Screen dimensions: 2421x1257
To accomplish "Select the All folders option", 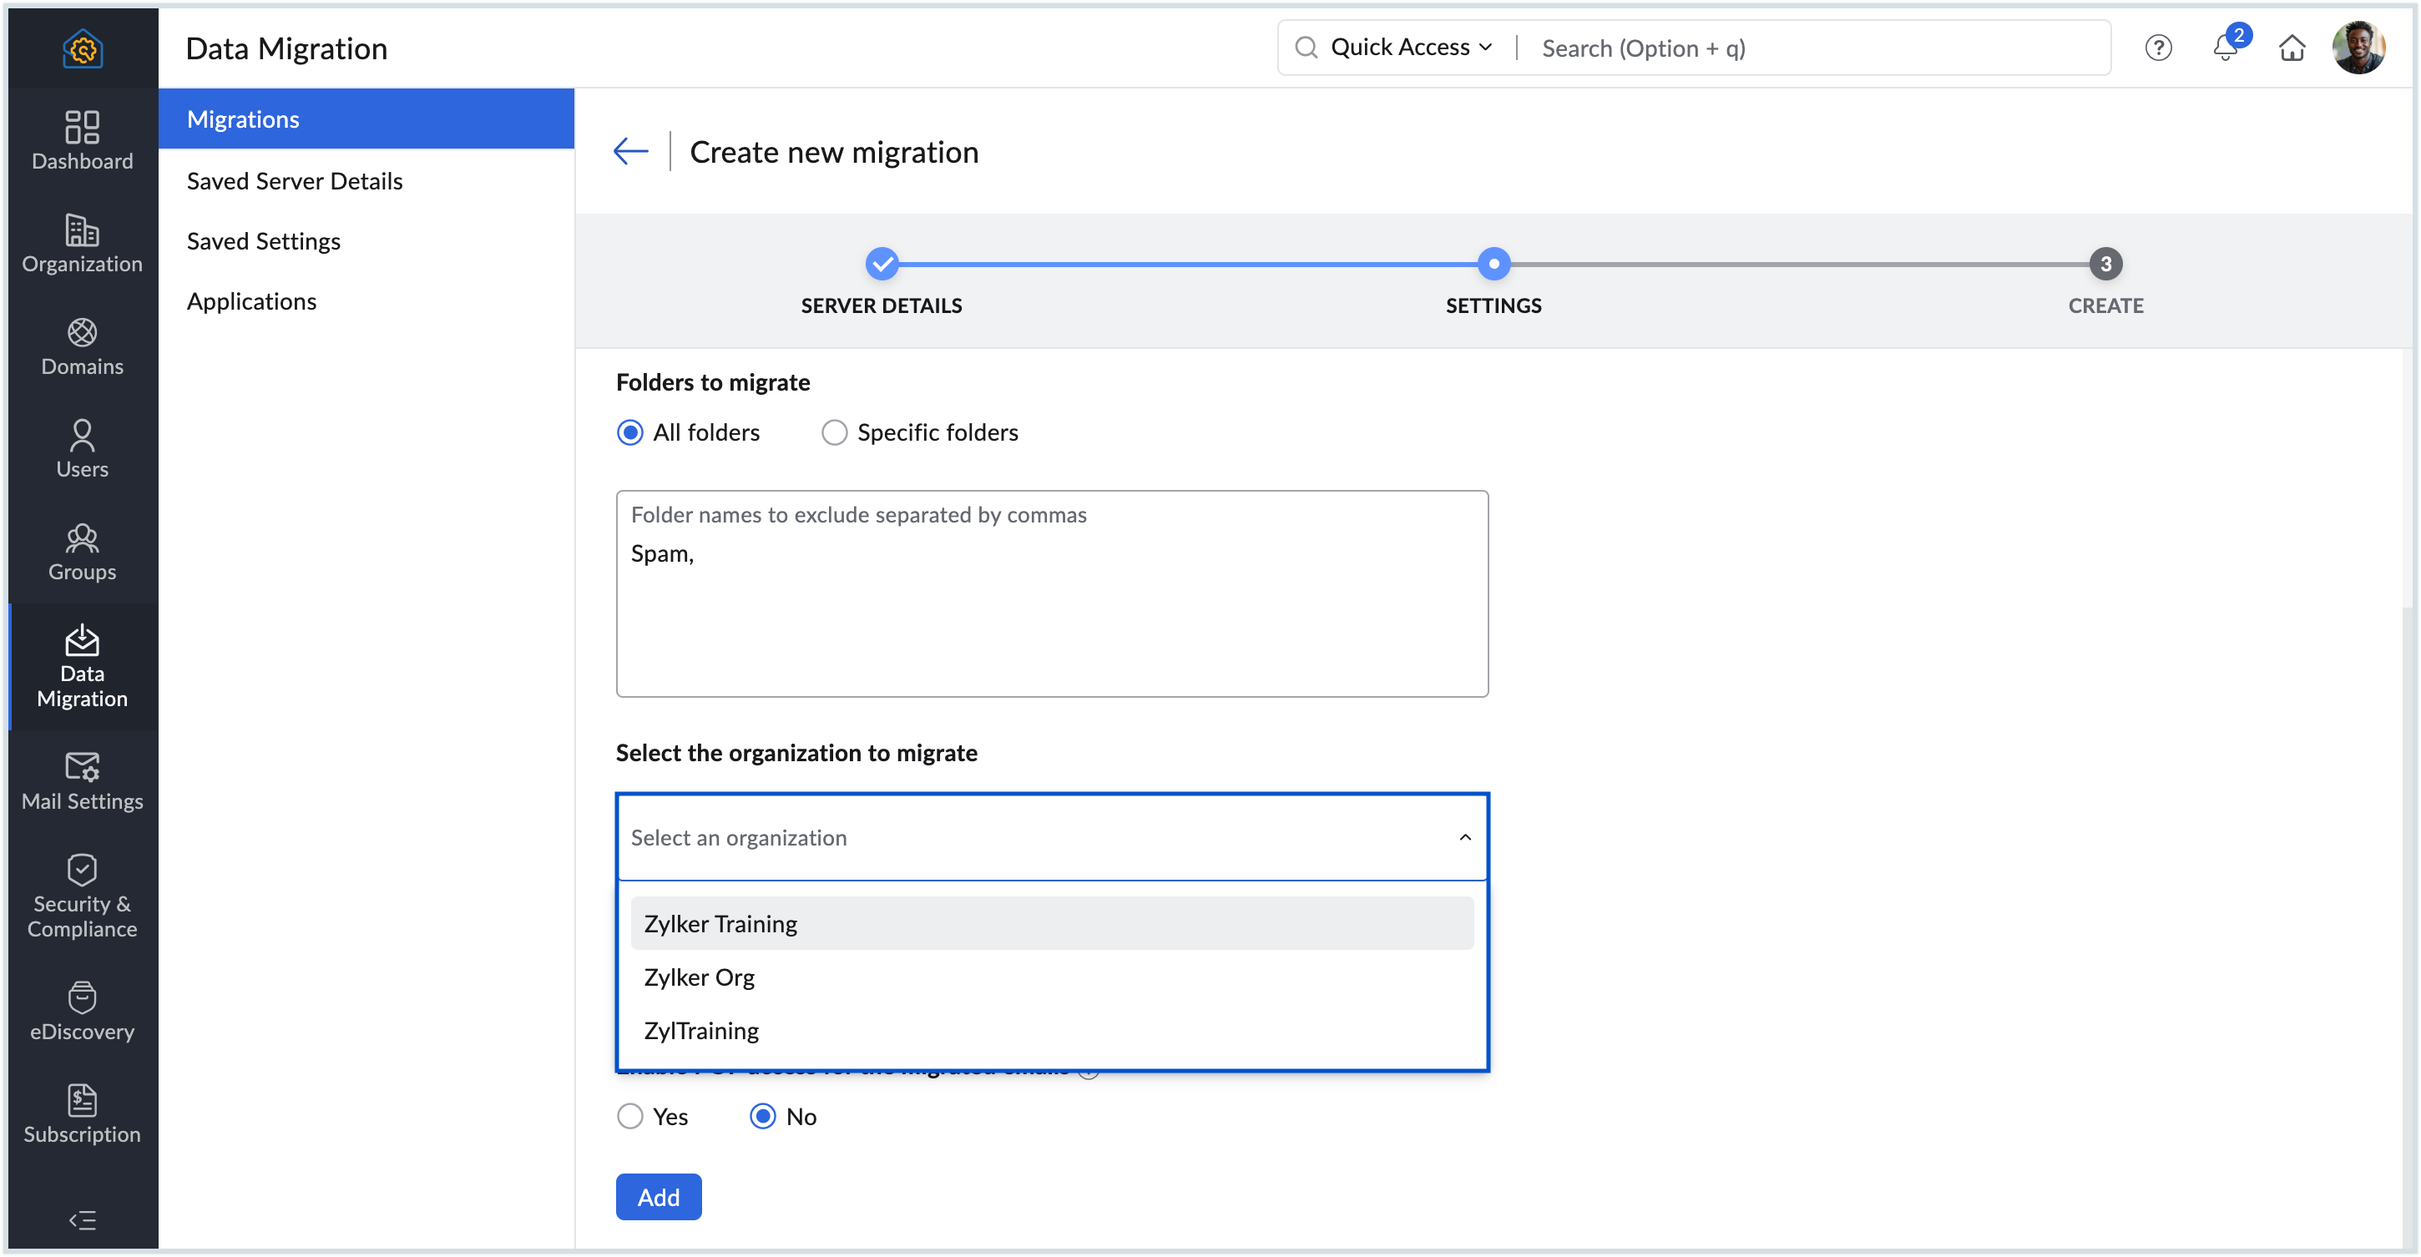I will coord(629,432).
